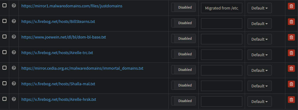Viewport: 298px width, 110px height.
Task: Expand Default dropdown in immortal_domains.txt row
Action: [x=260, y=70]
